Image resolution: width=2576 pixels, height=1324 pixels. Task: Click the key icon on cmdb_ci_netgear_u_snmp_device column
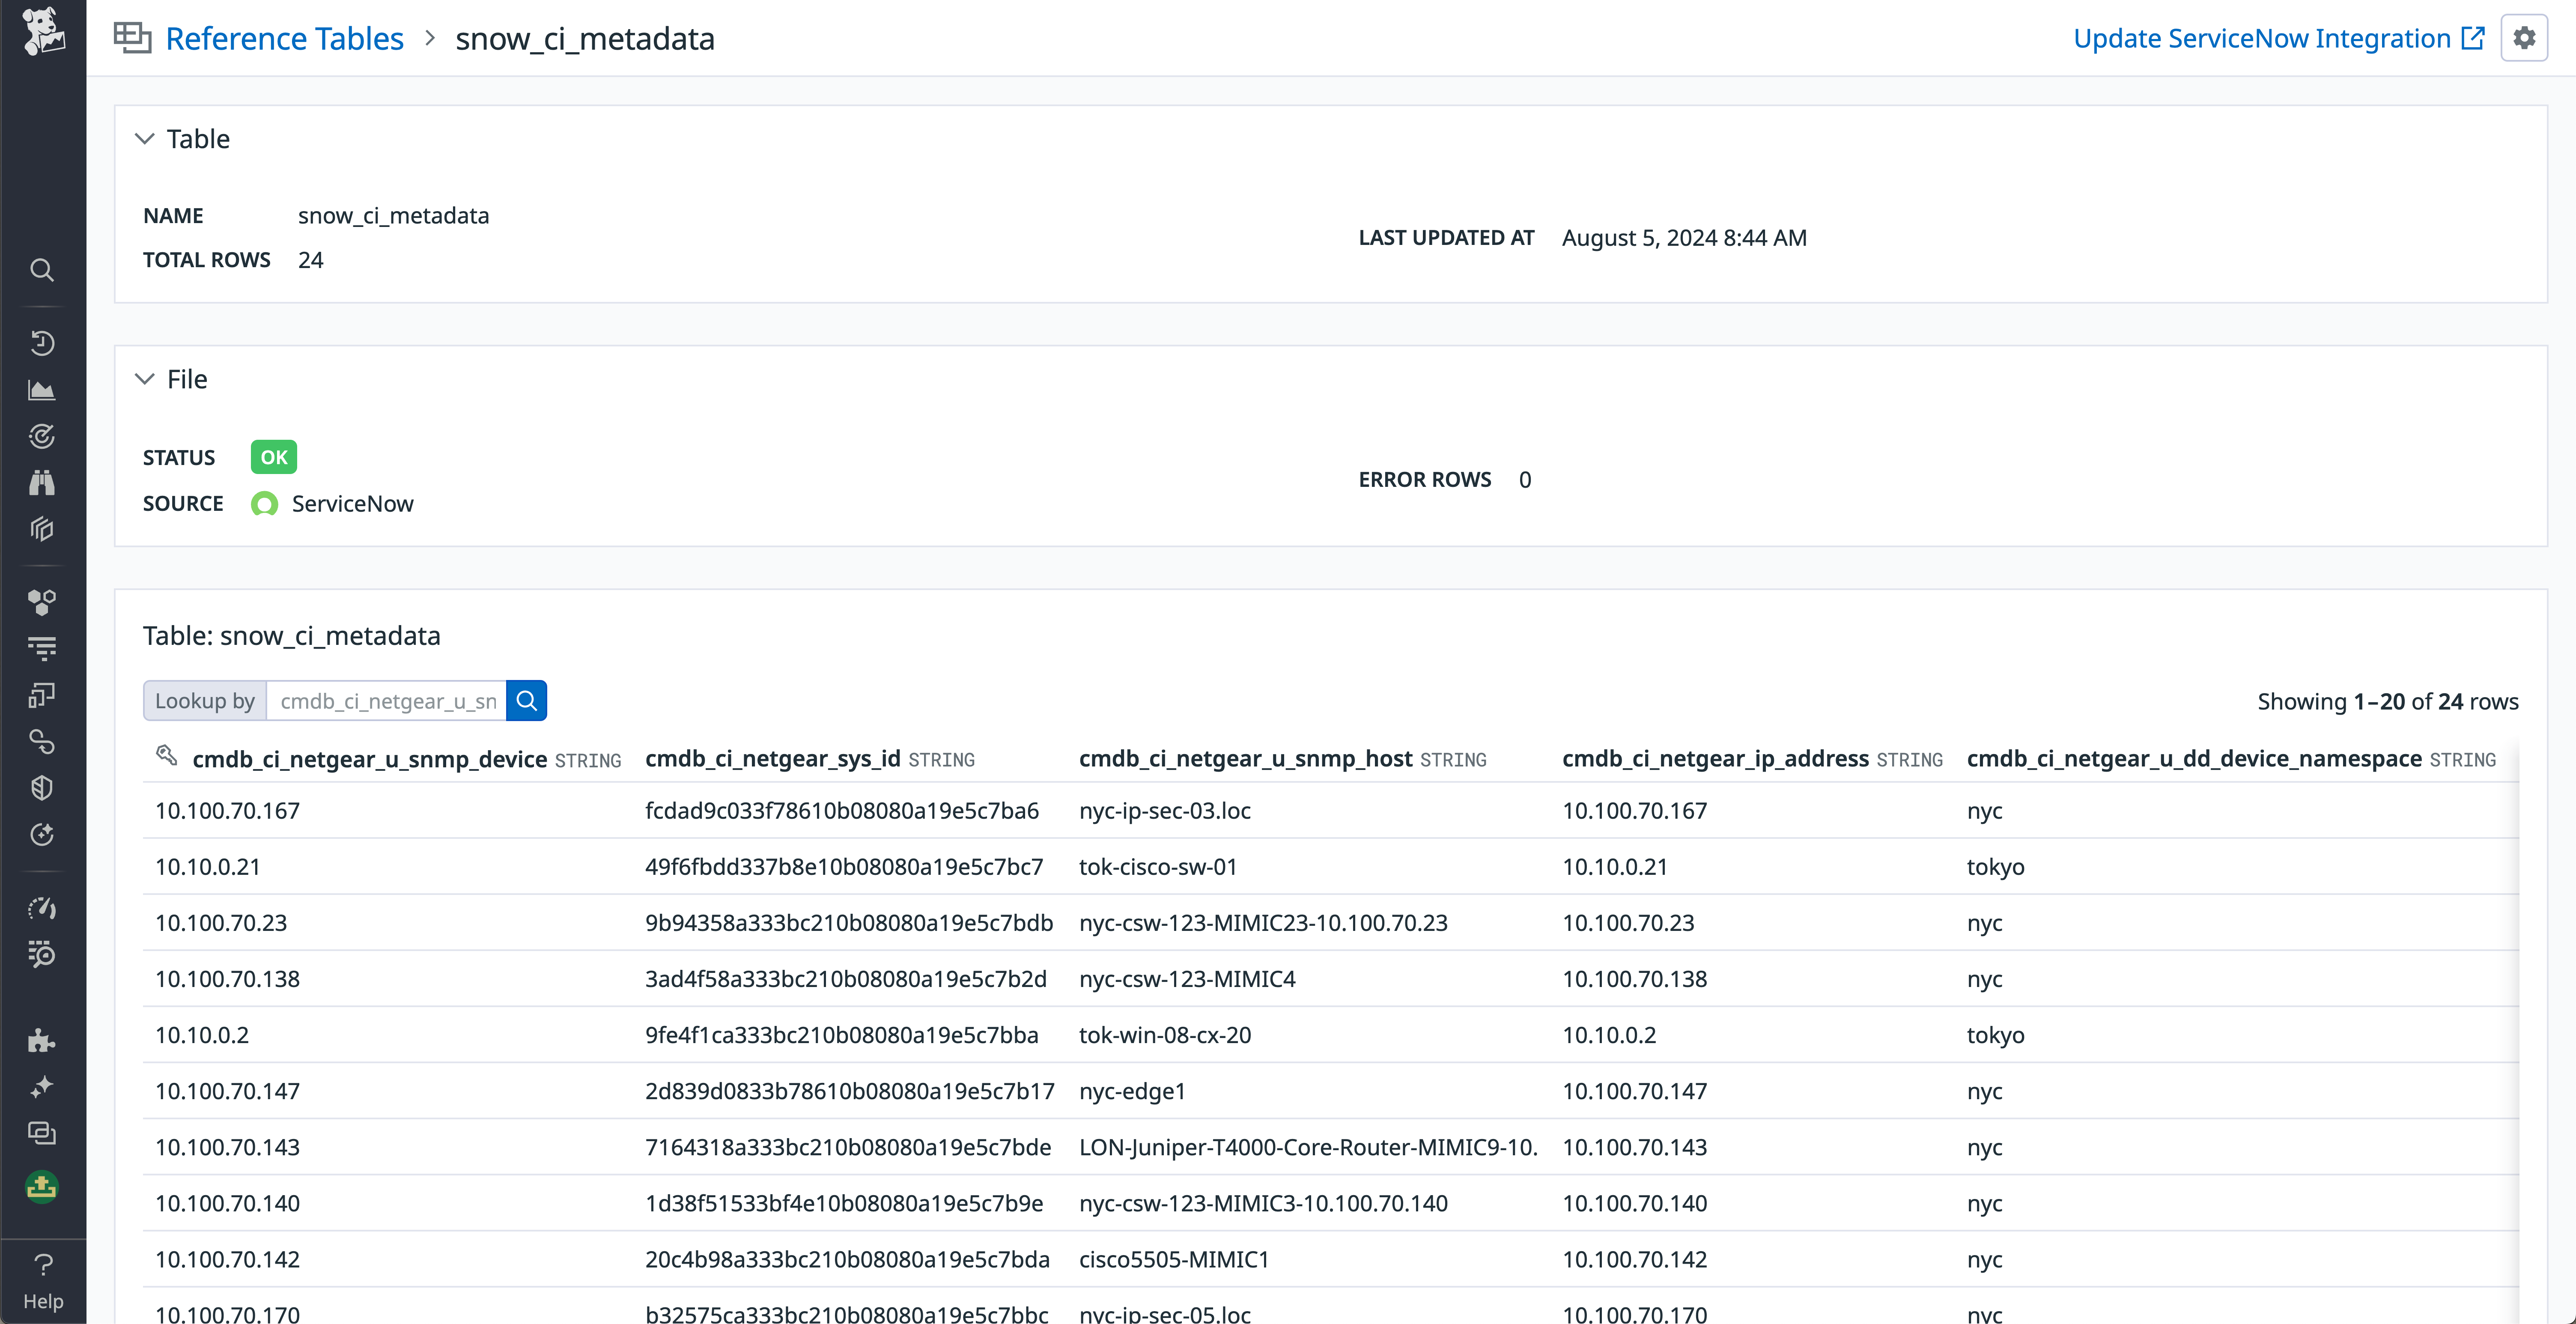(166, 757)
